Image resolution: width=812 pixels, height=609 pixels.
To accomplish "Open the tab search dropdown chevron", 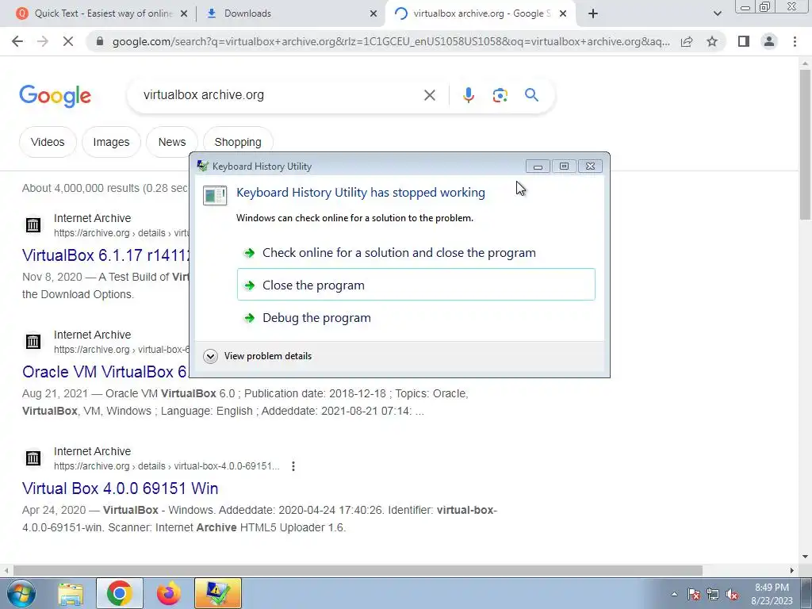I will click(717, 13).
